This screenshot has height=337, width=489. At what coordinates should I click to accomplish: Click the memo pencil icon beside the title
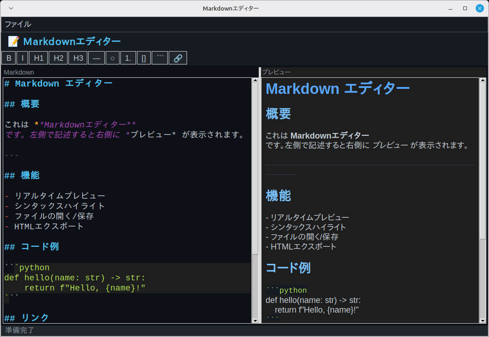tap(13, 41)
